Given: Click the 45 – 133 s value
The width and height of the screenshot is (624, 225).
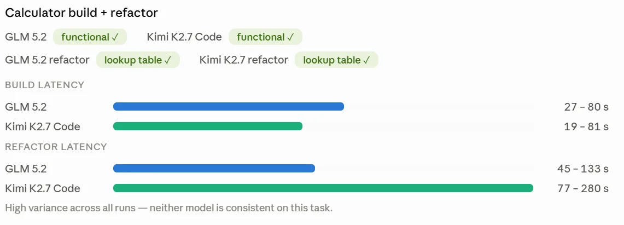Looking at the screenshot, I should point(583,169).
